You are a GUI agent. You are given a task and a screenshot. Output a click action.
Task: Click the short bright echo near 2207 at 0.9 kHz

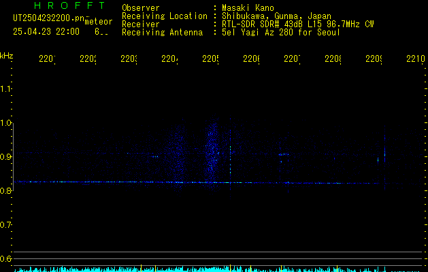coord(284,154)
